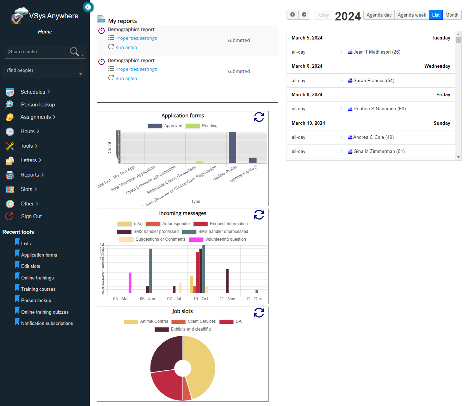The image size is (467, 406).
Task: Open Properties/settings for first Demographics report
Action: pos(136,38)
